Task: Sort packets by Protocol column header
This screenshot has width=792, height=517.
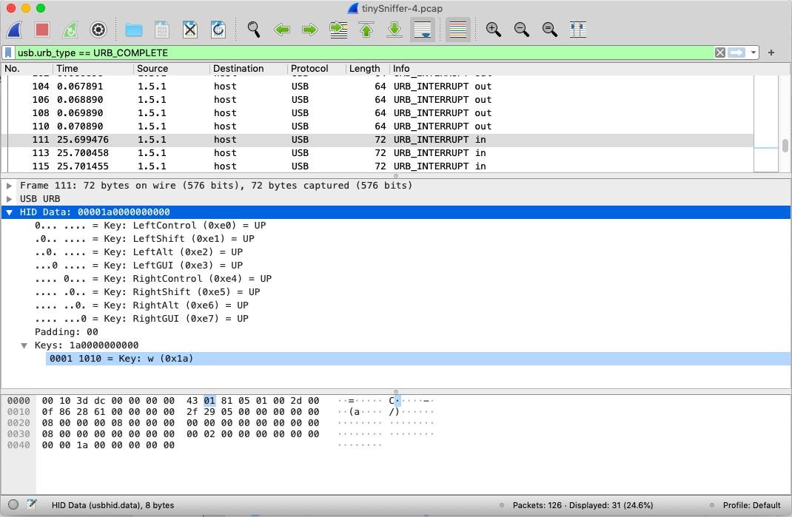Action: pos(309,69)
